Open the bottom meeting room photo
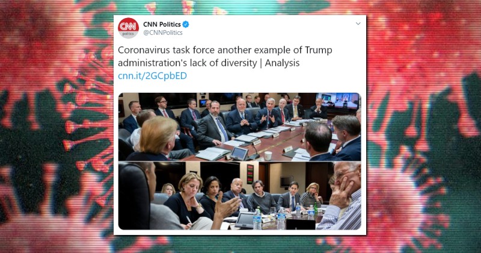Screen dimensions: 481x253 239,196
